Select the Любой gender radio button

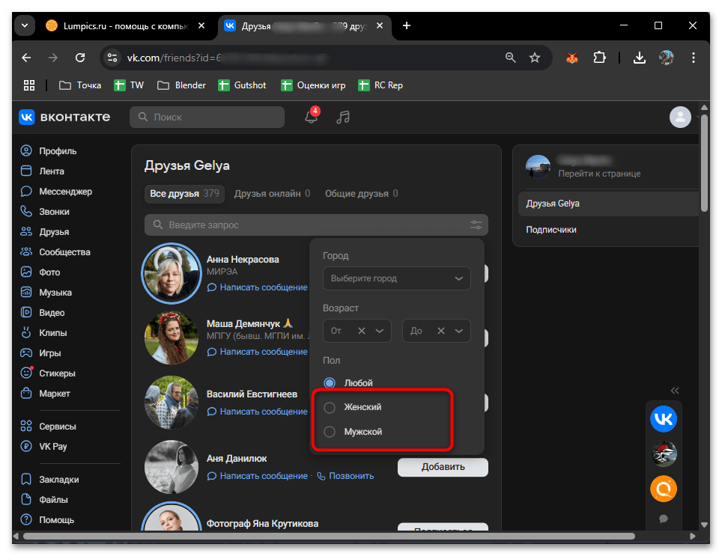[330, 382]
